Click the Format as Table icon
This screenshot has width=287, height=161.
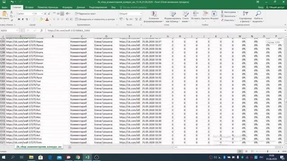[x=172, y=14]
